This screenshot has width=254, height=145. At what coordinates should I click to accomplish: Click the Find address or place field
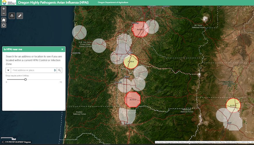tap(32, 70)
